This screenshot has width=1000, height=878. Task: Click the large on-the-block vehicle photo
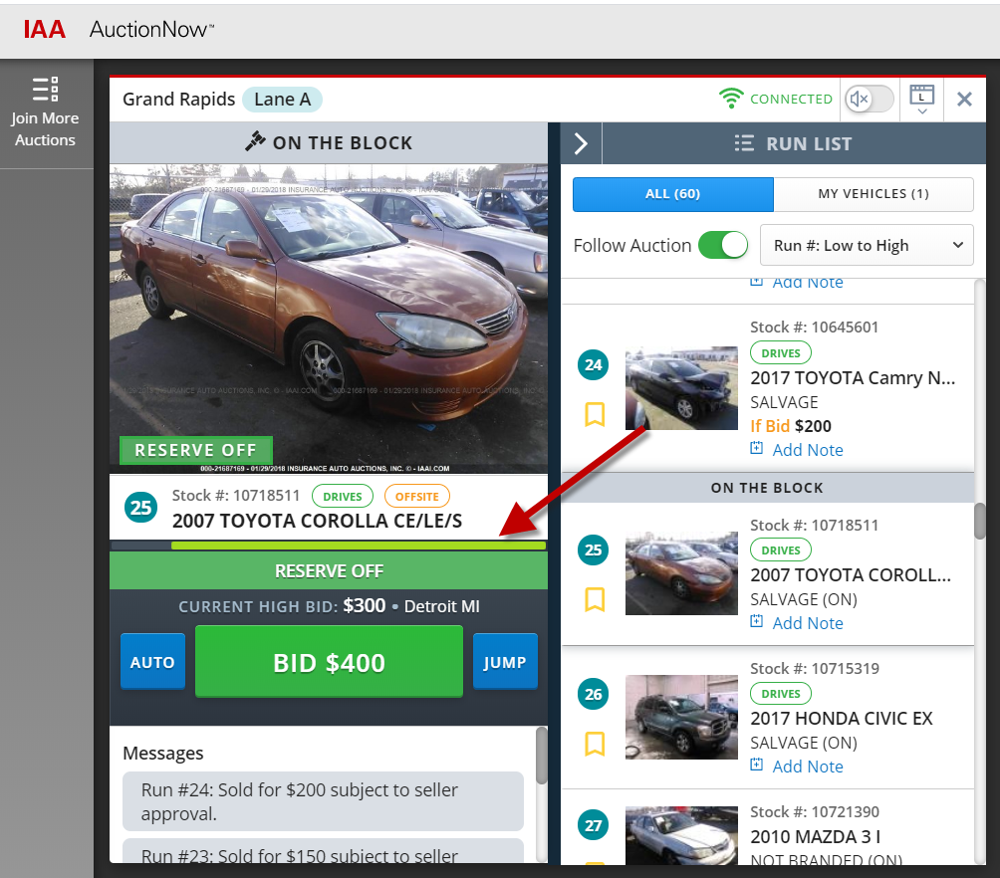point(329,319)
